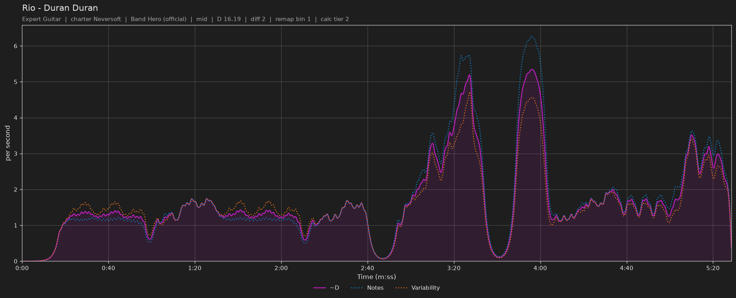736x298 pixels.
Task: Click the Notes curve peak near 4:00
Action: click(532, 37)
